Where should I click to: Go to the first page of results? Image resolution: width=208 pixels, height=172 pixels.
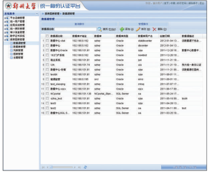pyautogui.click(x=43, y=167)
